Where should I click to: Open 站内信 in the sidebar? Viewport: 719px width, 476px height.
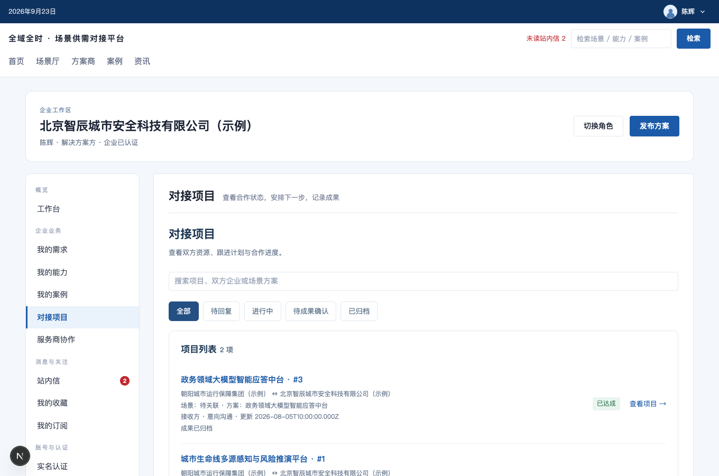[82, 381]
